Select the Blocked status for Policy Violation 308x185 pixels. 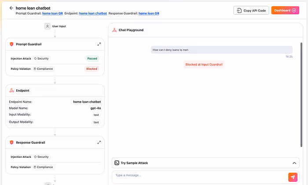(x=92, y=69)
